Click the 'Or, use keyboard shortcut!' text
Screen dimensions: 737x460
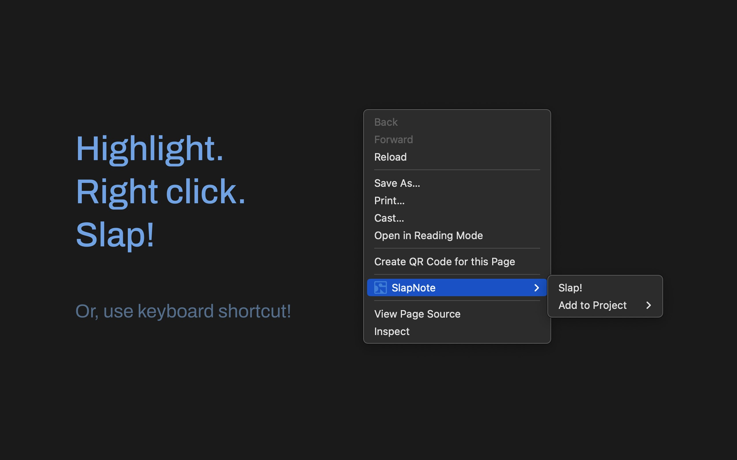pyautogui.click(x=183, y=310)
